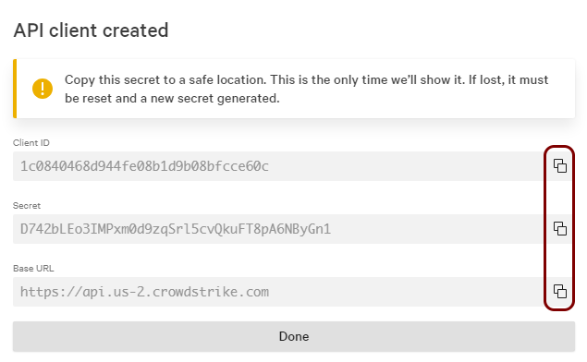Click the 'Client ID' field label
The image size is (587, 362).
(x=31, y=143)
